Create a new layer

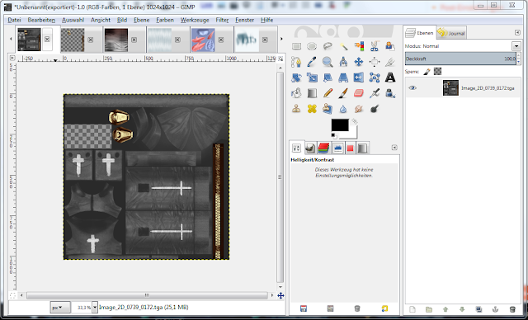click(x=412, y=309)
